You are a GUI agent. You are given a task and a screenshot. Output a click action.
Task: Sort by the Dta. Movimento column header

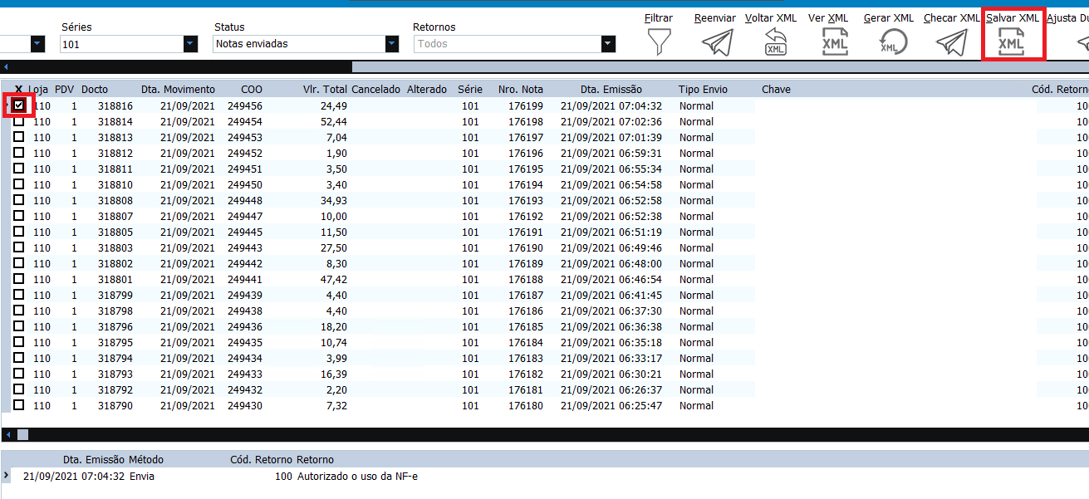click(178, 89)
